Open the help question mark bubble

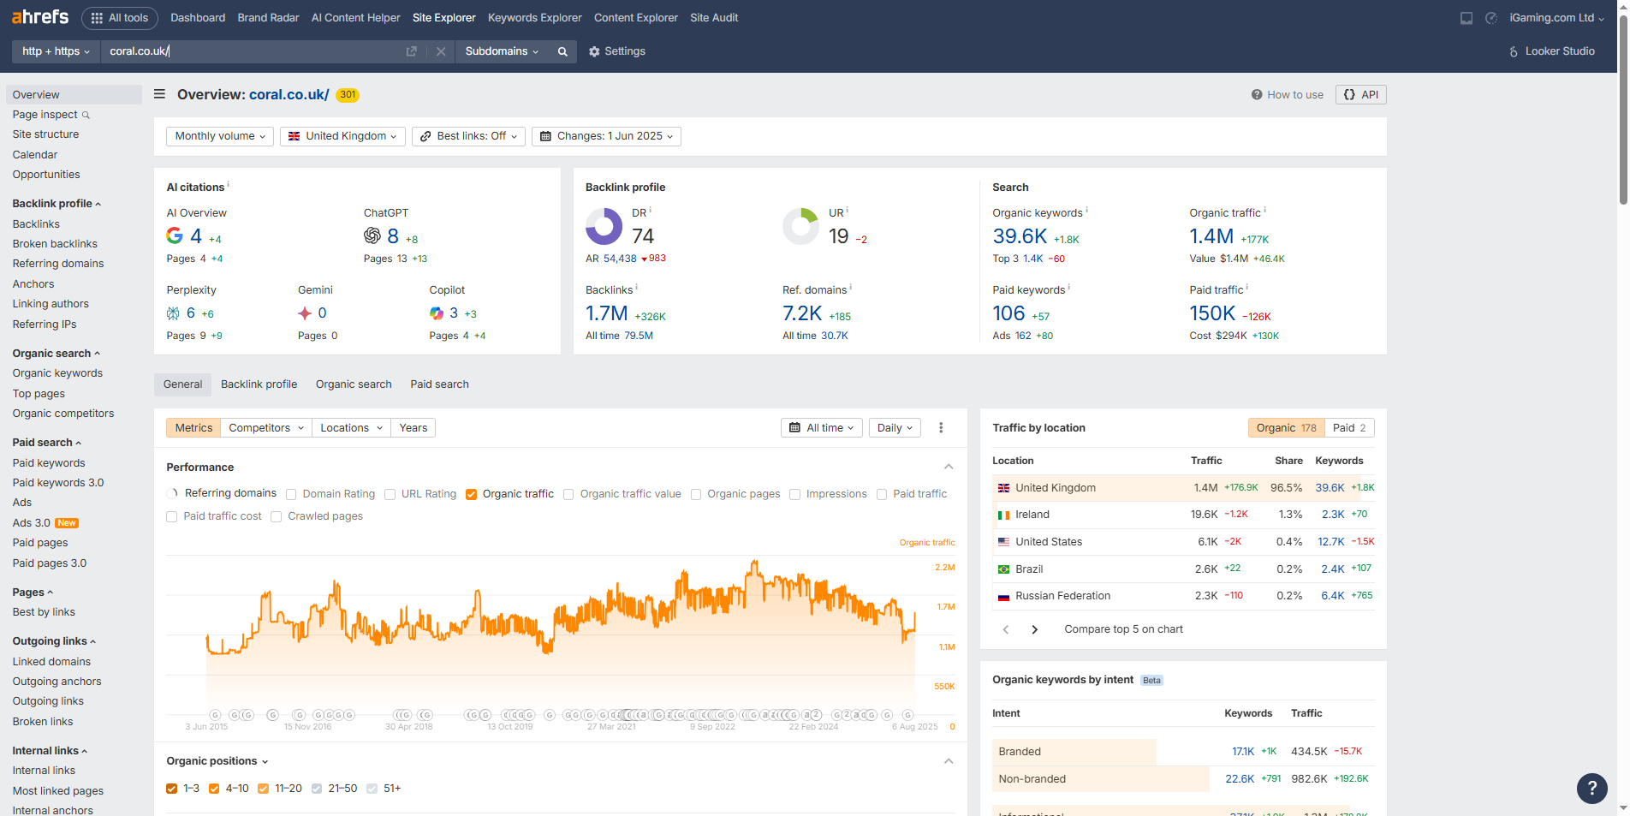tap(1592, 789)
